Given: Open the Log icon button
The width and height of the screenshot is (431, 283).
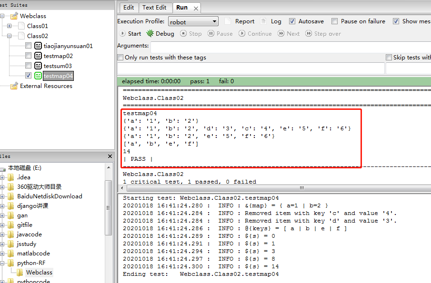Looking at the screenshot, I should coord(263,21).
